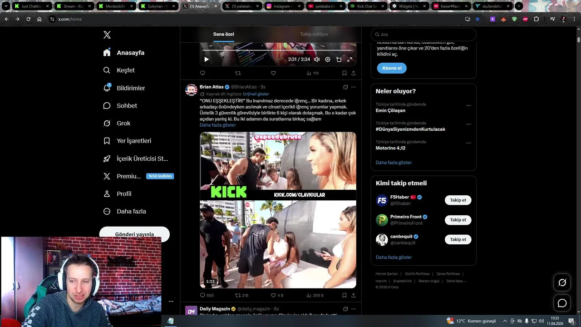Seek on the top video progress bar

(278, 50)
